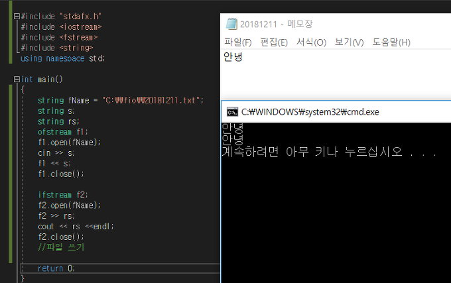Screen dimensions: 451x283
Task: Click the f2.close(); line
Action: coord(61,237)
